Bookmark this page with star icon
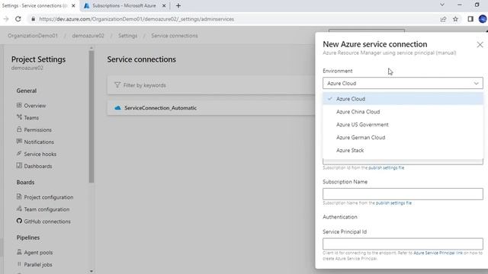488x274 pixels. (455, 19)
